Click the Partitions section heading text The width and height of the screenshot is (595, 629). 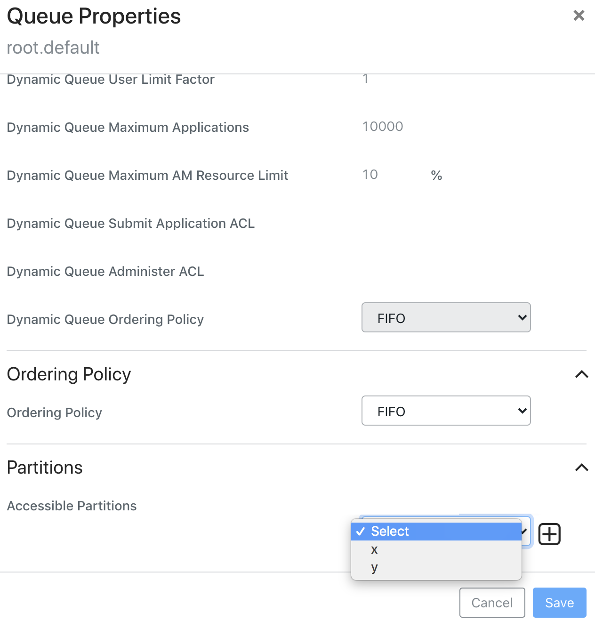coord(45,468)
